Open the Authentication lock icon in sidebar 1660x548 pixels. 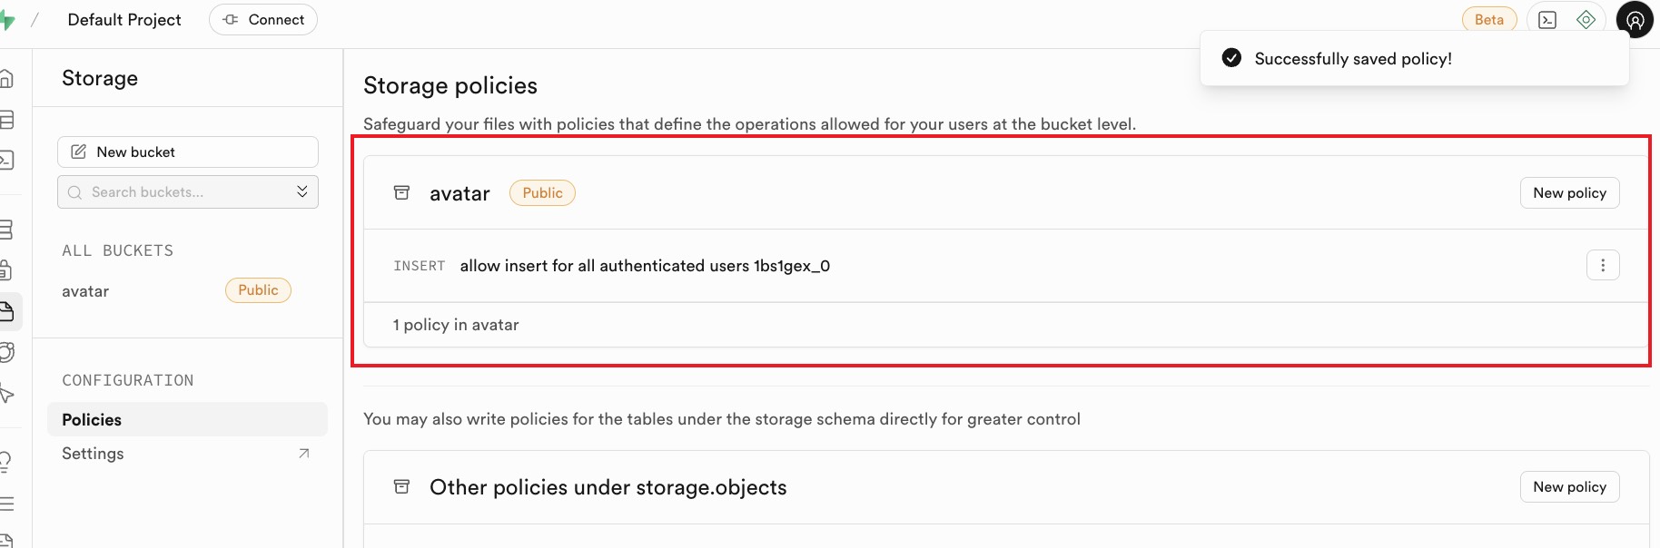click(6, 270)
